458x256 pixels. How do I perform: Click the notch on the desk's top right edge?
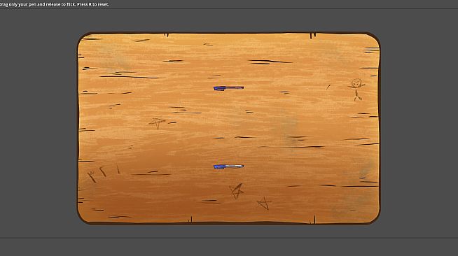(x=312, y=36)
